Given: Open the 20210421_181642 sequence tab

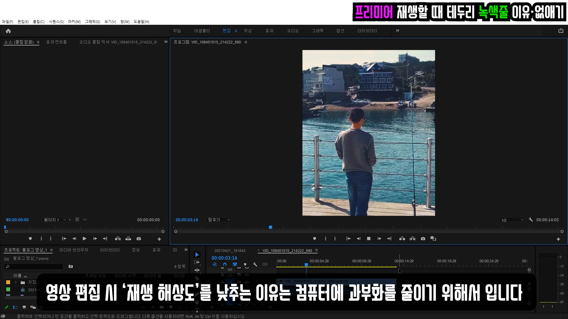Looking at the screenshot, I should [230, 251].
